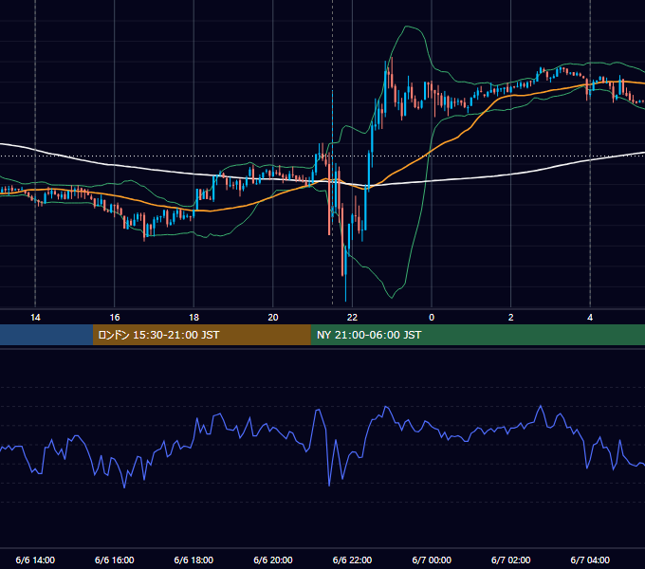Click the 16 hour label on price chart axis

(x=115, y=318)
